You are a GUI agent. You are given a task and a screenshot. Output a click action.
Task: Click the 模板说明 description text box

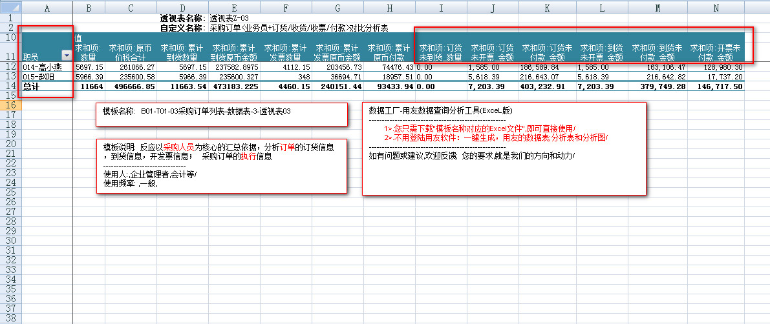[x=221, y=167]
